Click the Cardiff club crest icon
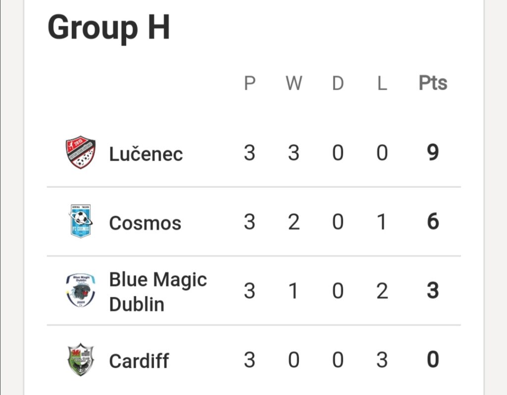Screen dimensions: 507x395 tap(81, 359)
